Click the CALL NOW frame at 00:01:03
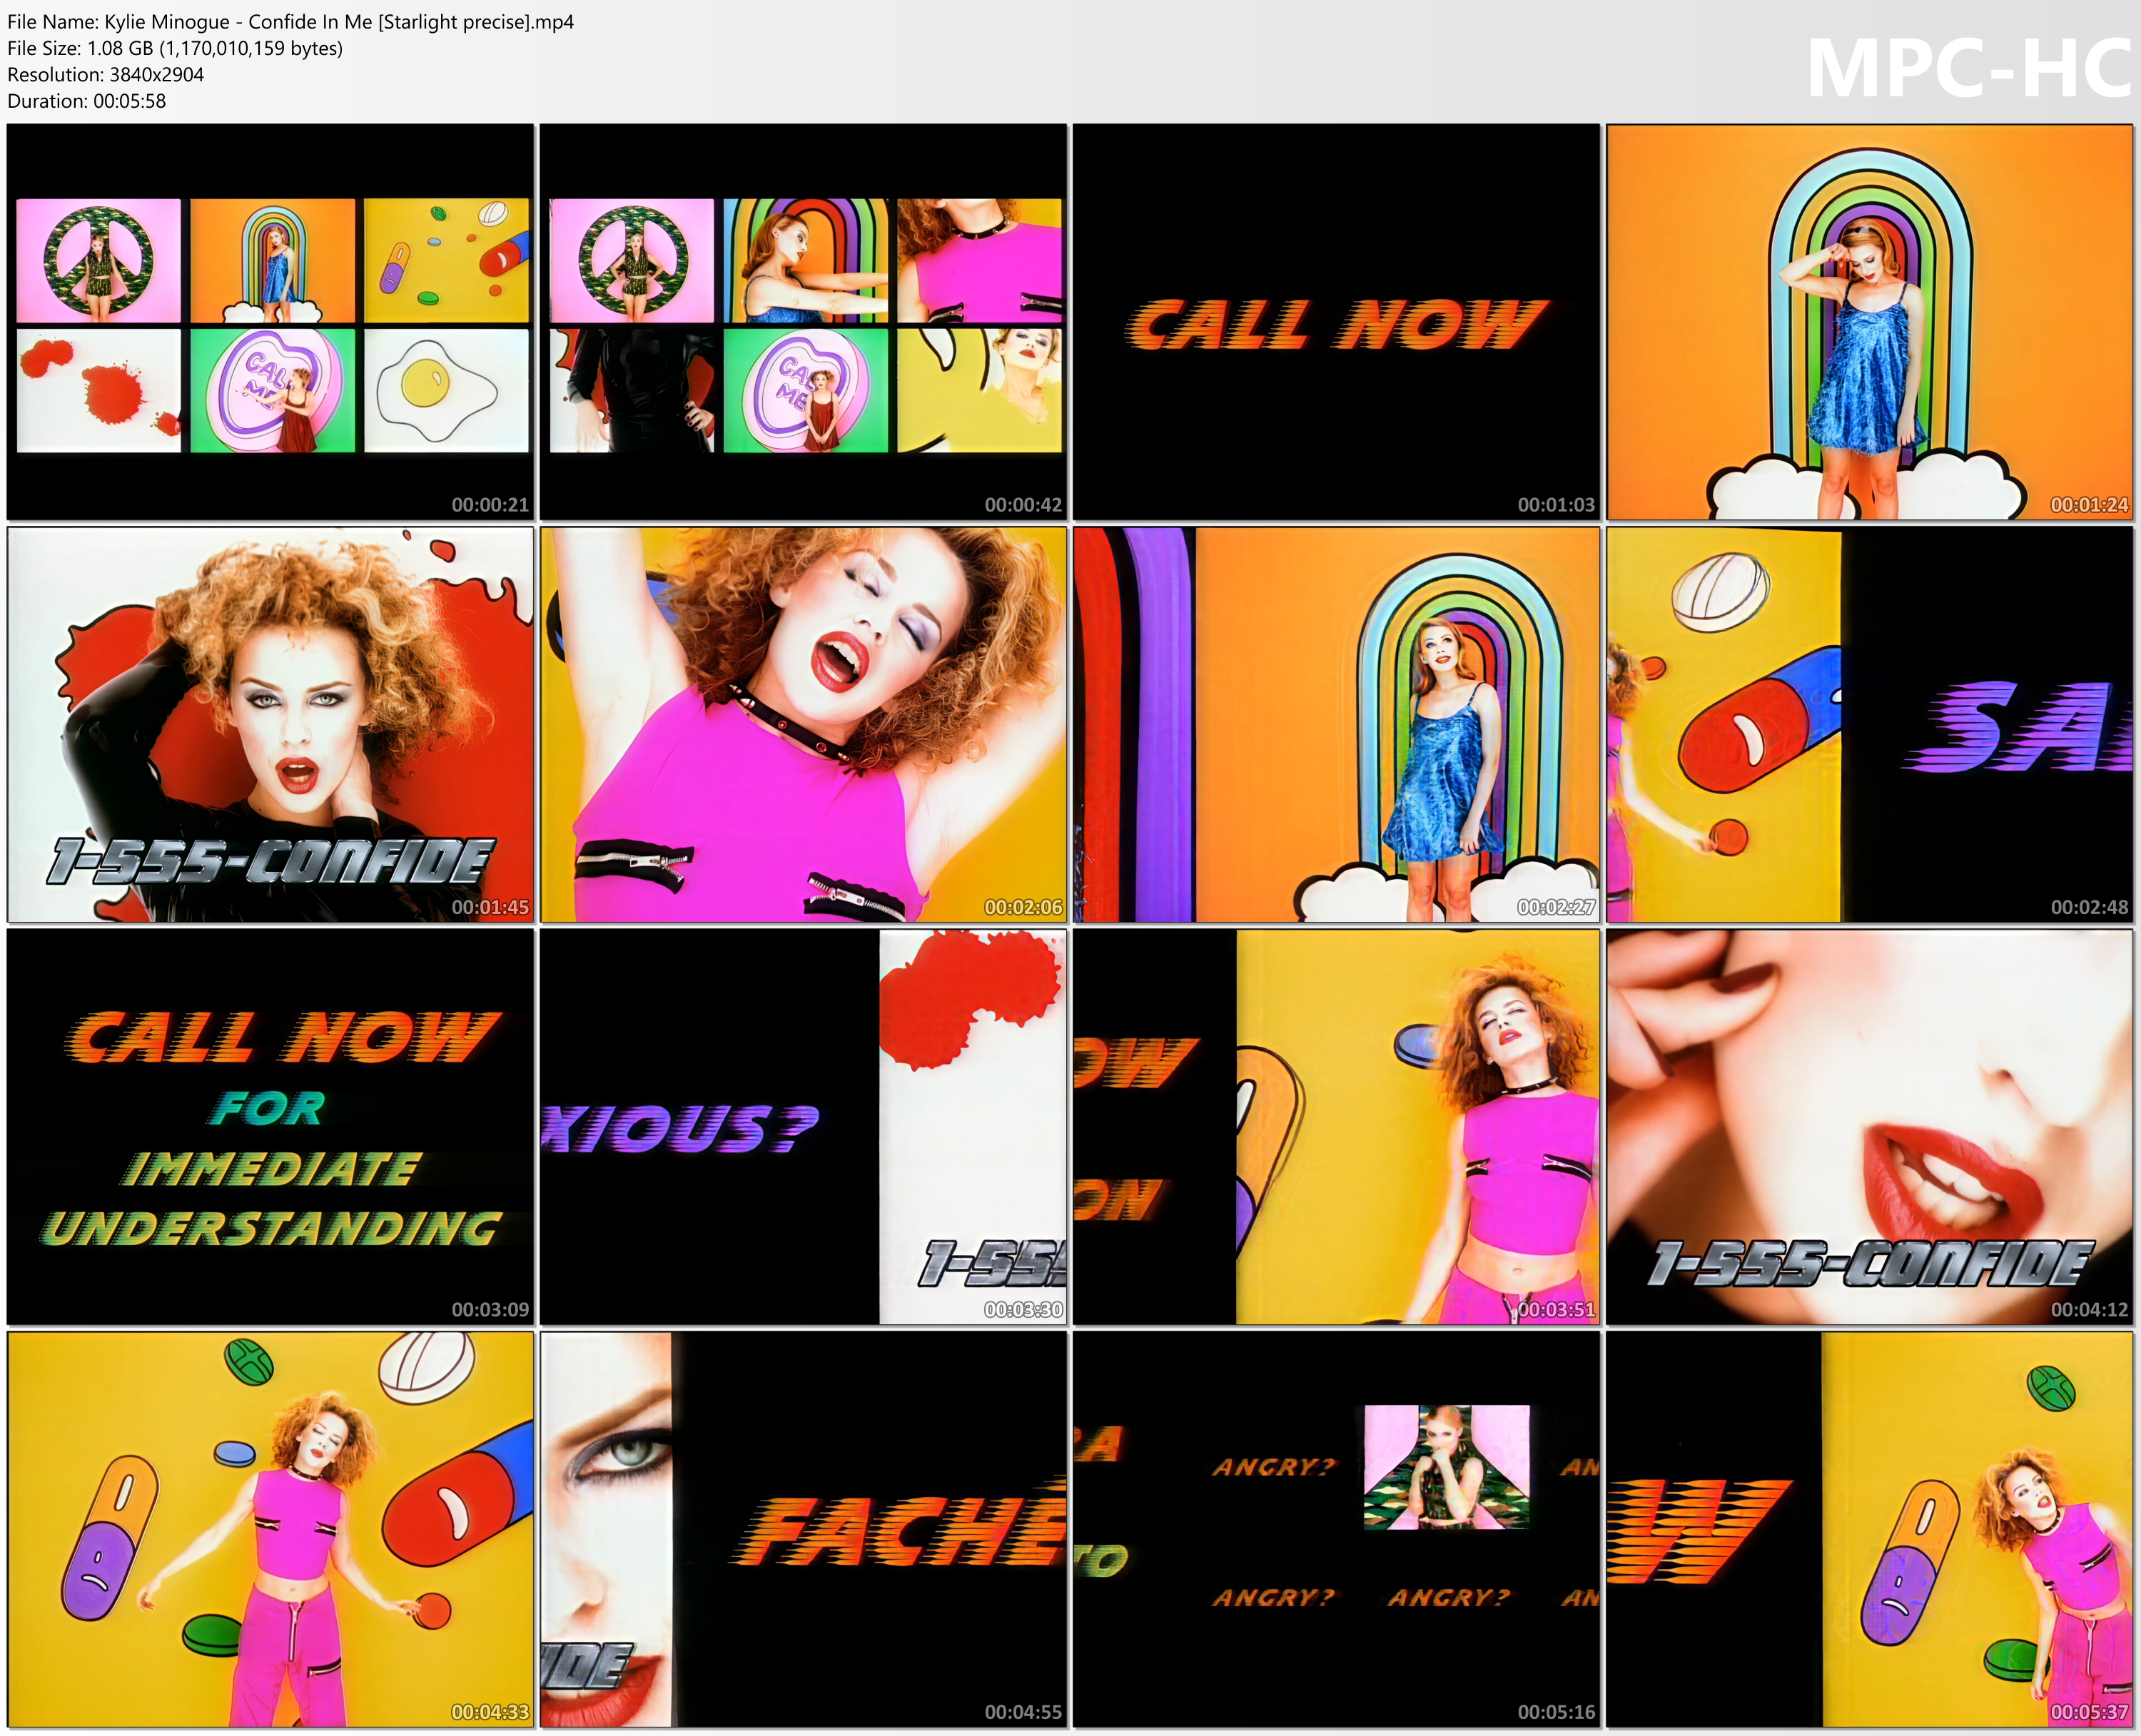Image resolution: width=2141 pixels, height=1736 pixels. (x=1336, y=322)
